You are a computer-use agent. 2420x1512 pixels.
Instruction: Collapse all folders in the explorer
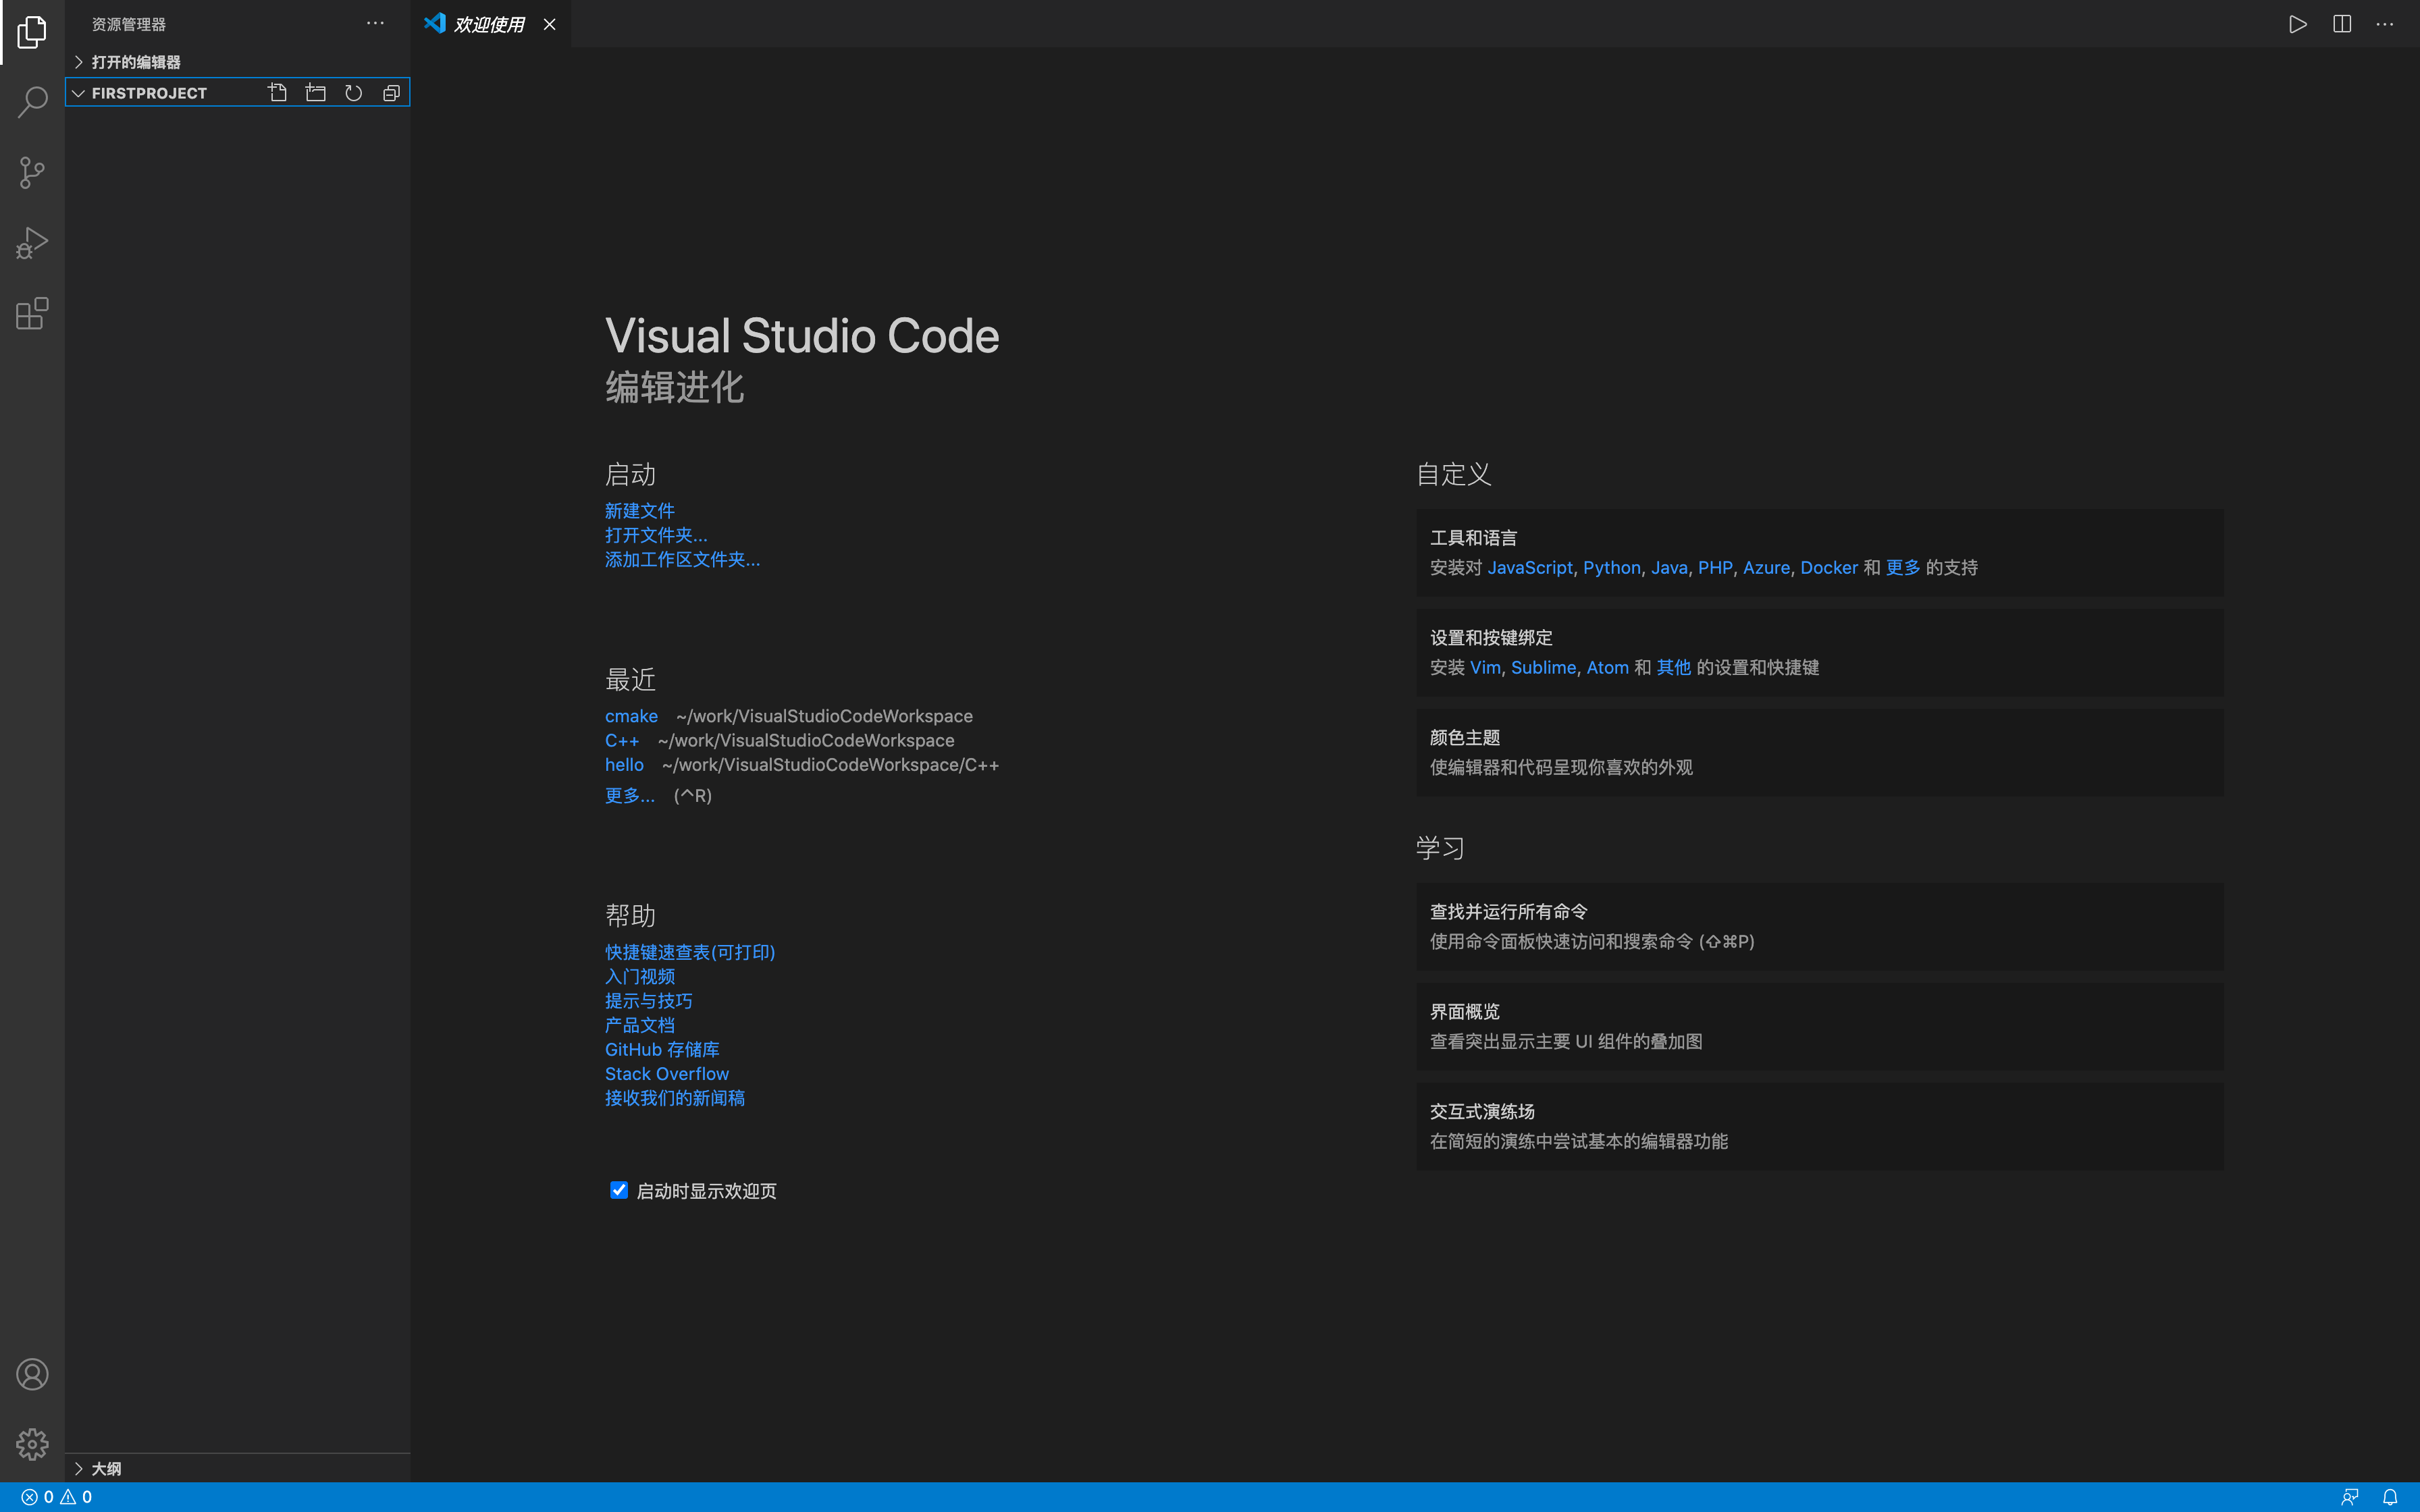[392, 92]
